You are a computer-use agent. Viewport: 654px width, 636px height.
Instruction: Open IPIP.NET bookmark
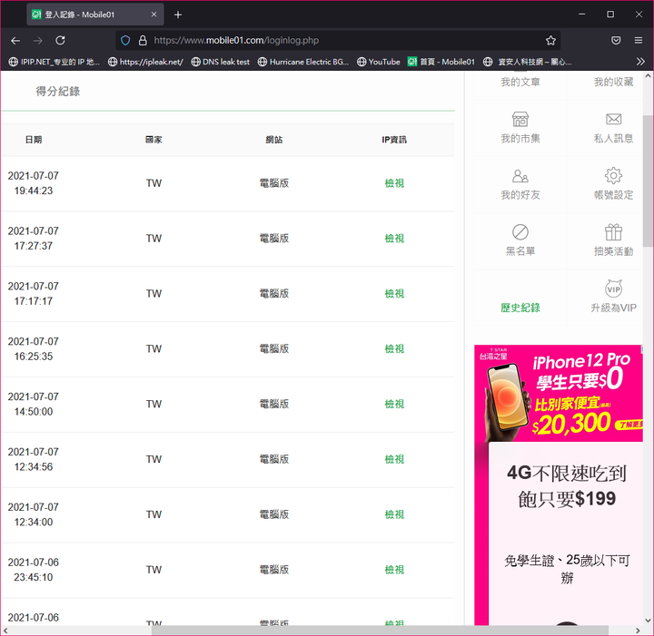tap(54, 62)
